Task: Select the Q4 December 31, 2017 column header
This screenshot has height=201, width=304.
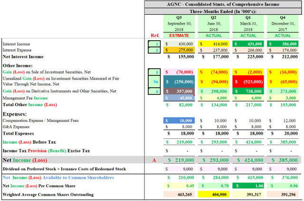Action: tap(283, 24)
